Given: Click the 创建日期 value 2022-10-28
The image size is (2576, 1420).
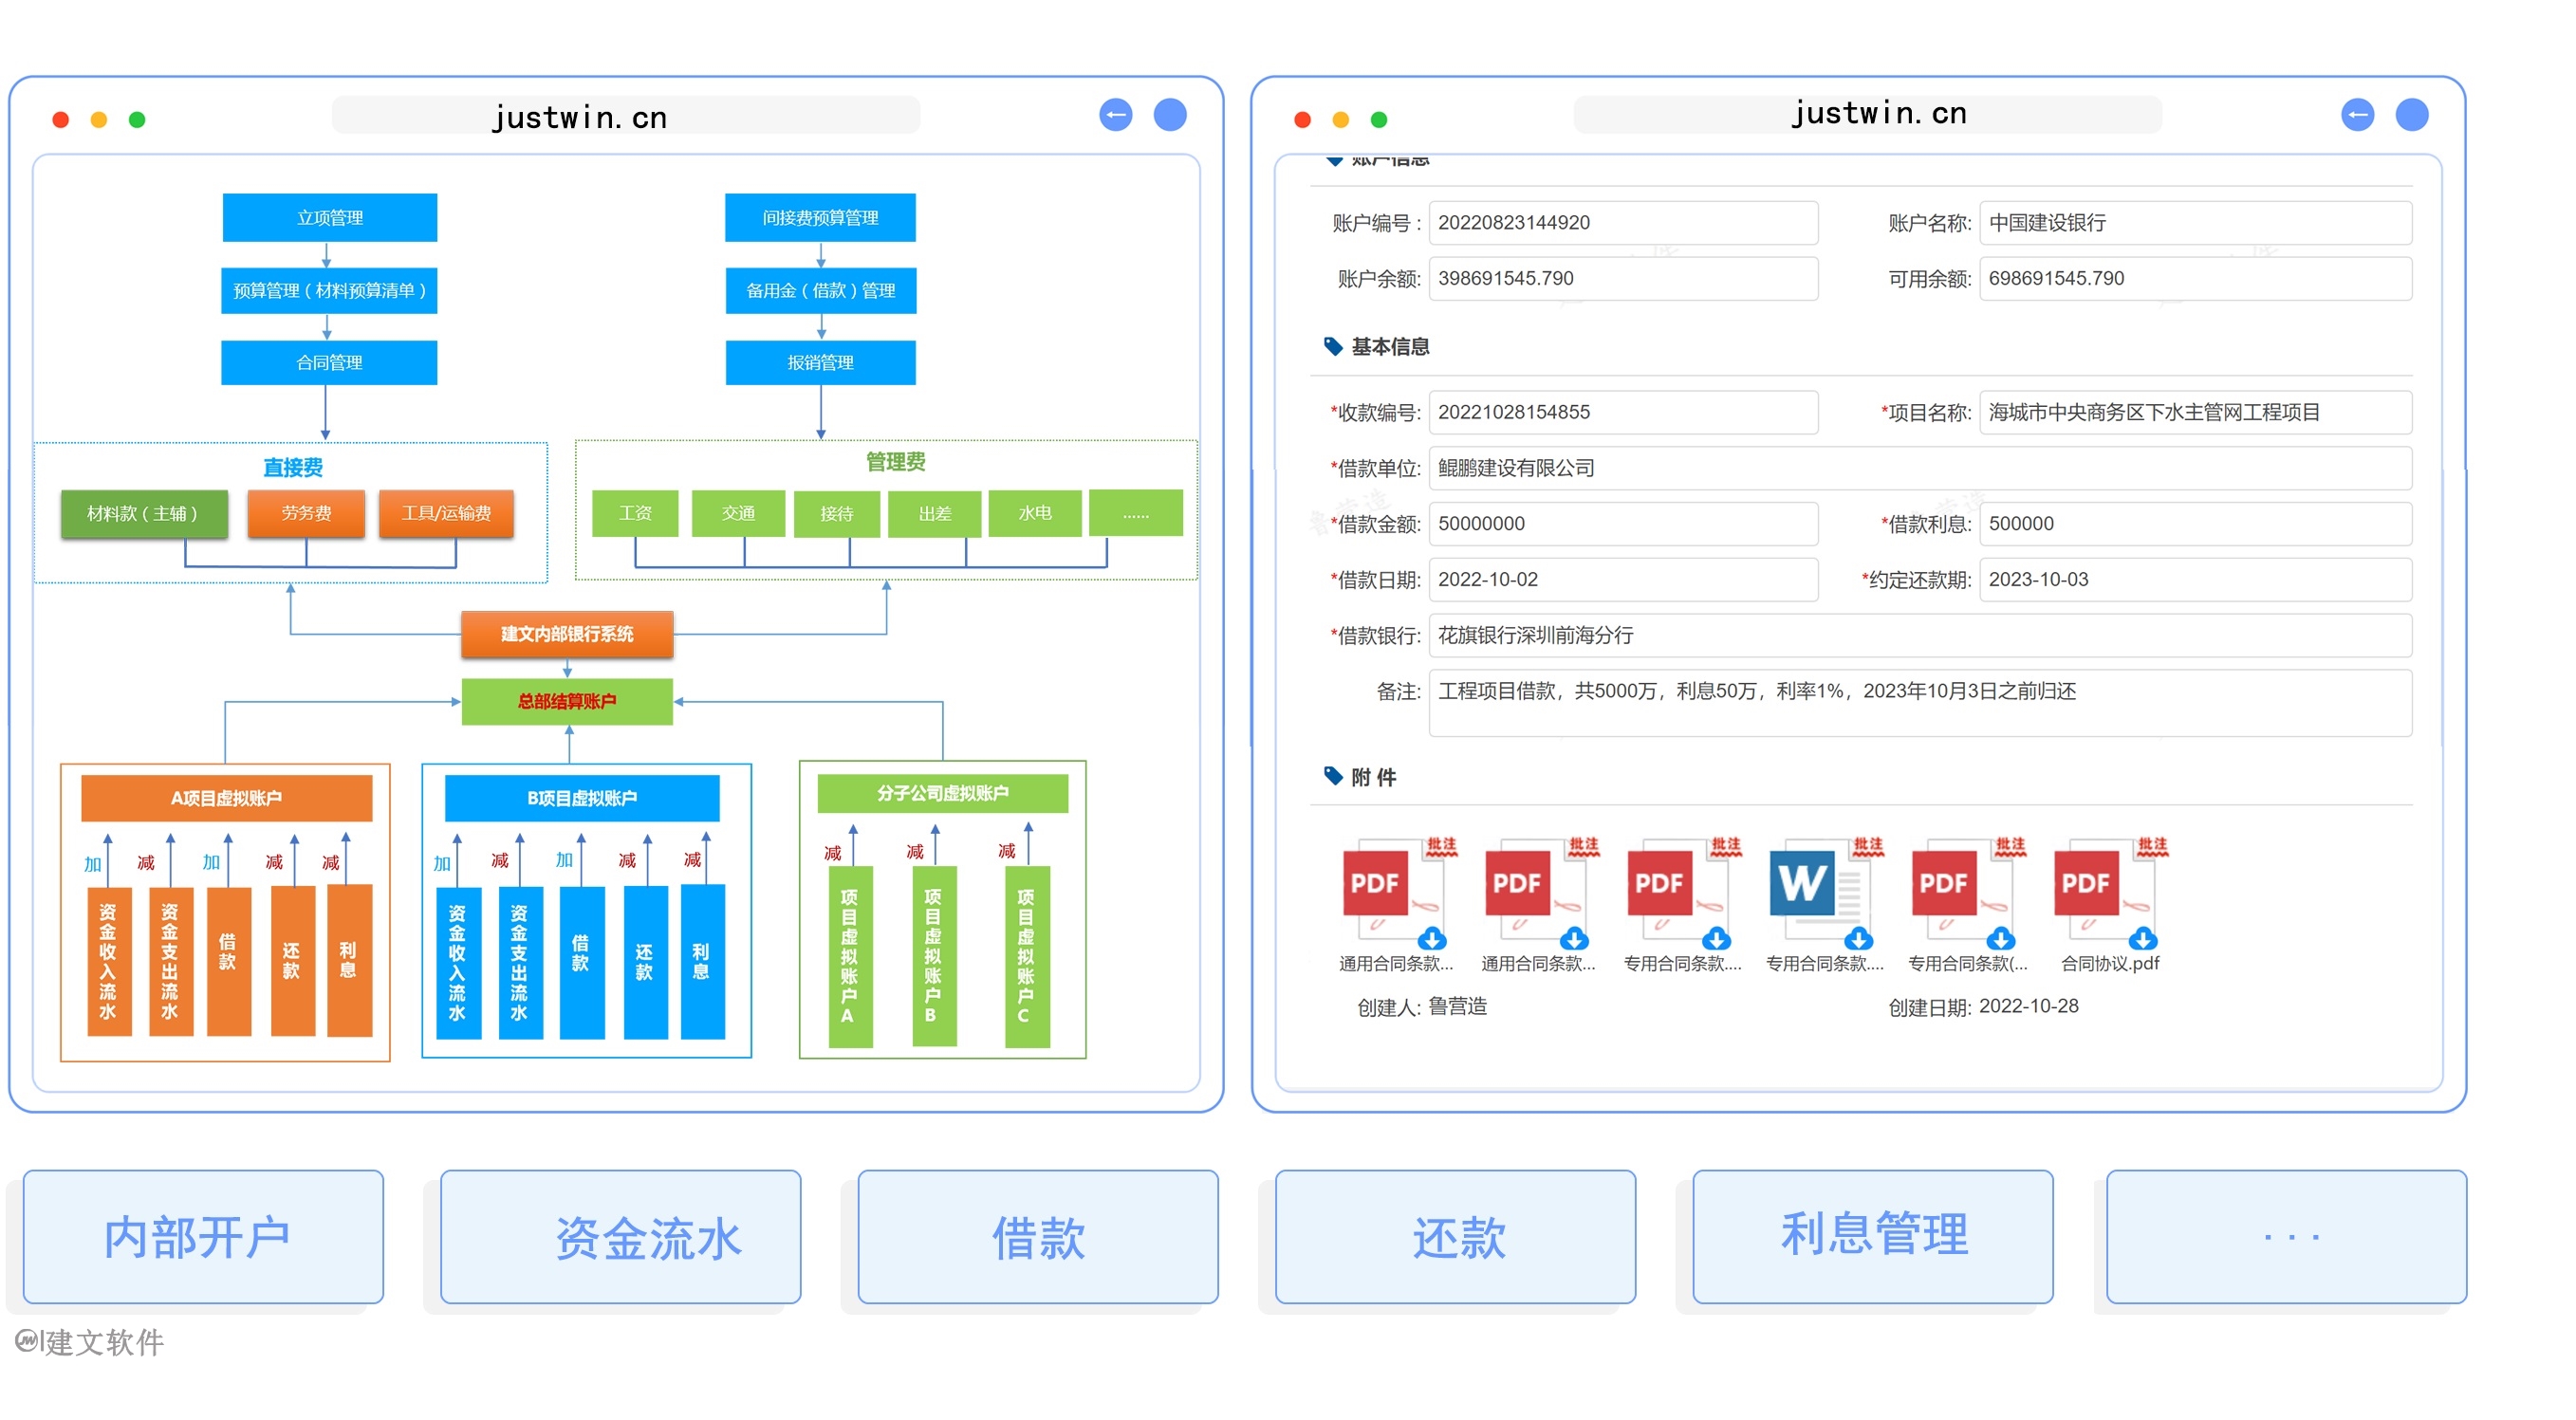Looking at the screenshot, I should point(2028,1007).
